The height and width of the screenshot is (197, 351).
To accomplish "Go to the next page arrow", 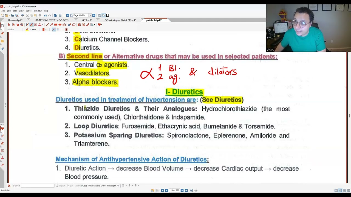I will 182,190.
